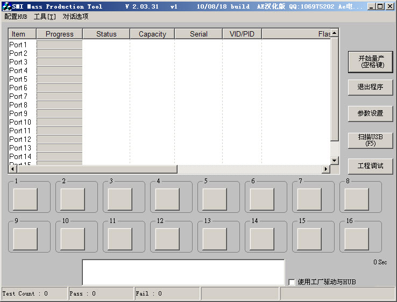This screenshot has width=397, height=302.
Task: Click the SMI app icon in title bar
Action: pos(6,6)
